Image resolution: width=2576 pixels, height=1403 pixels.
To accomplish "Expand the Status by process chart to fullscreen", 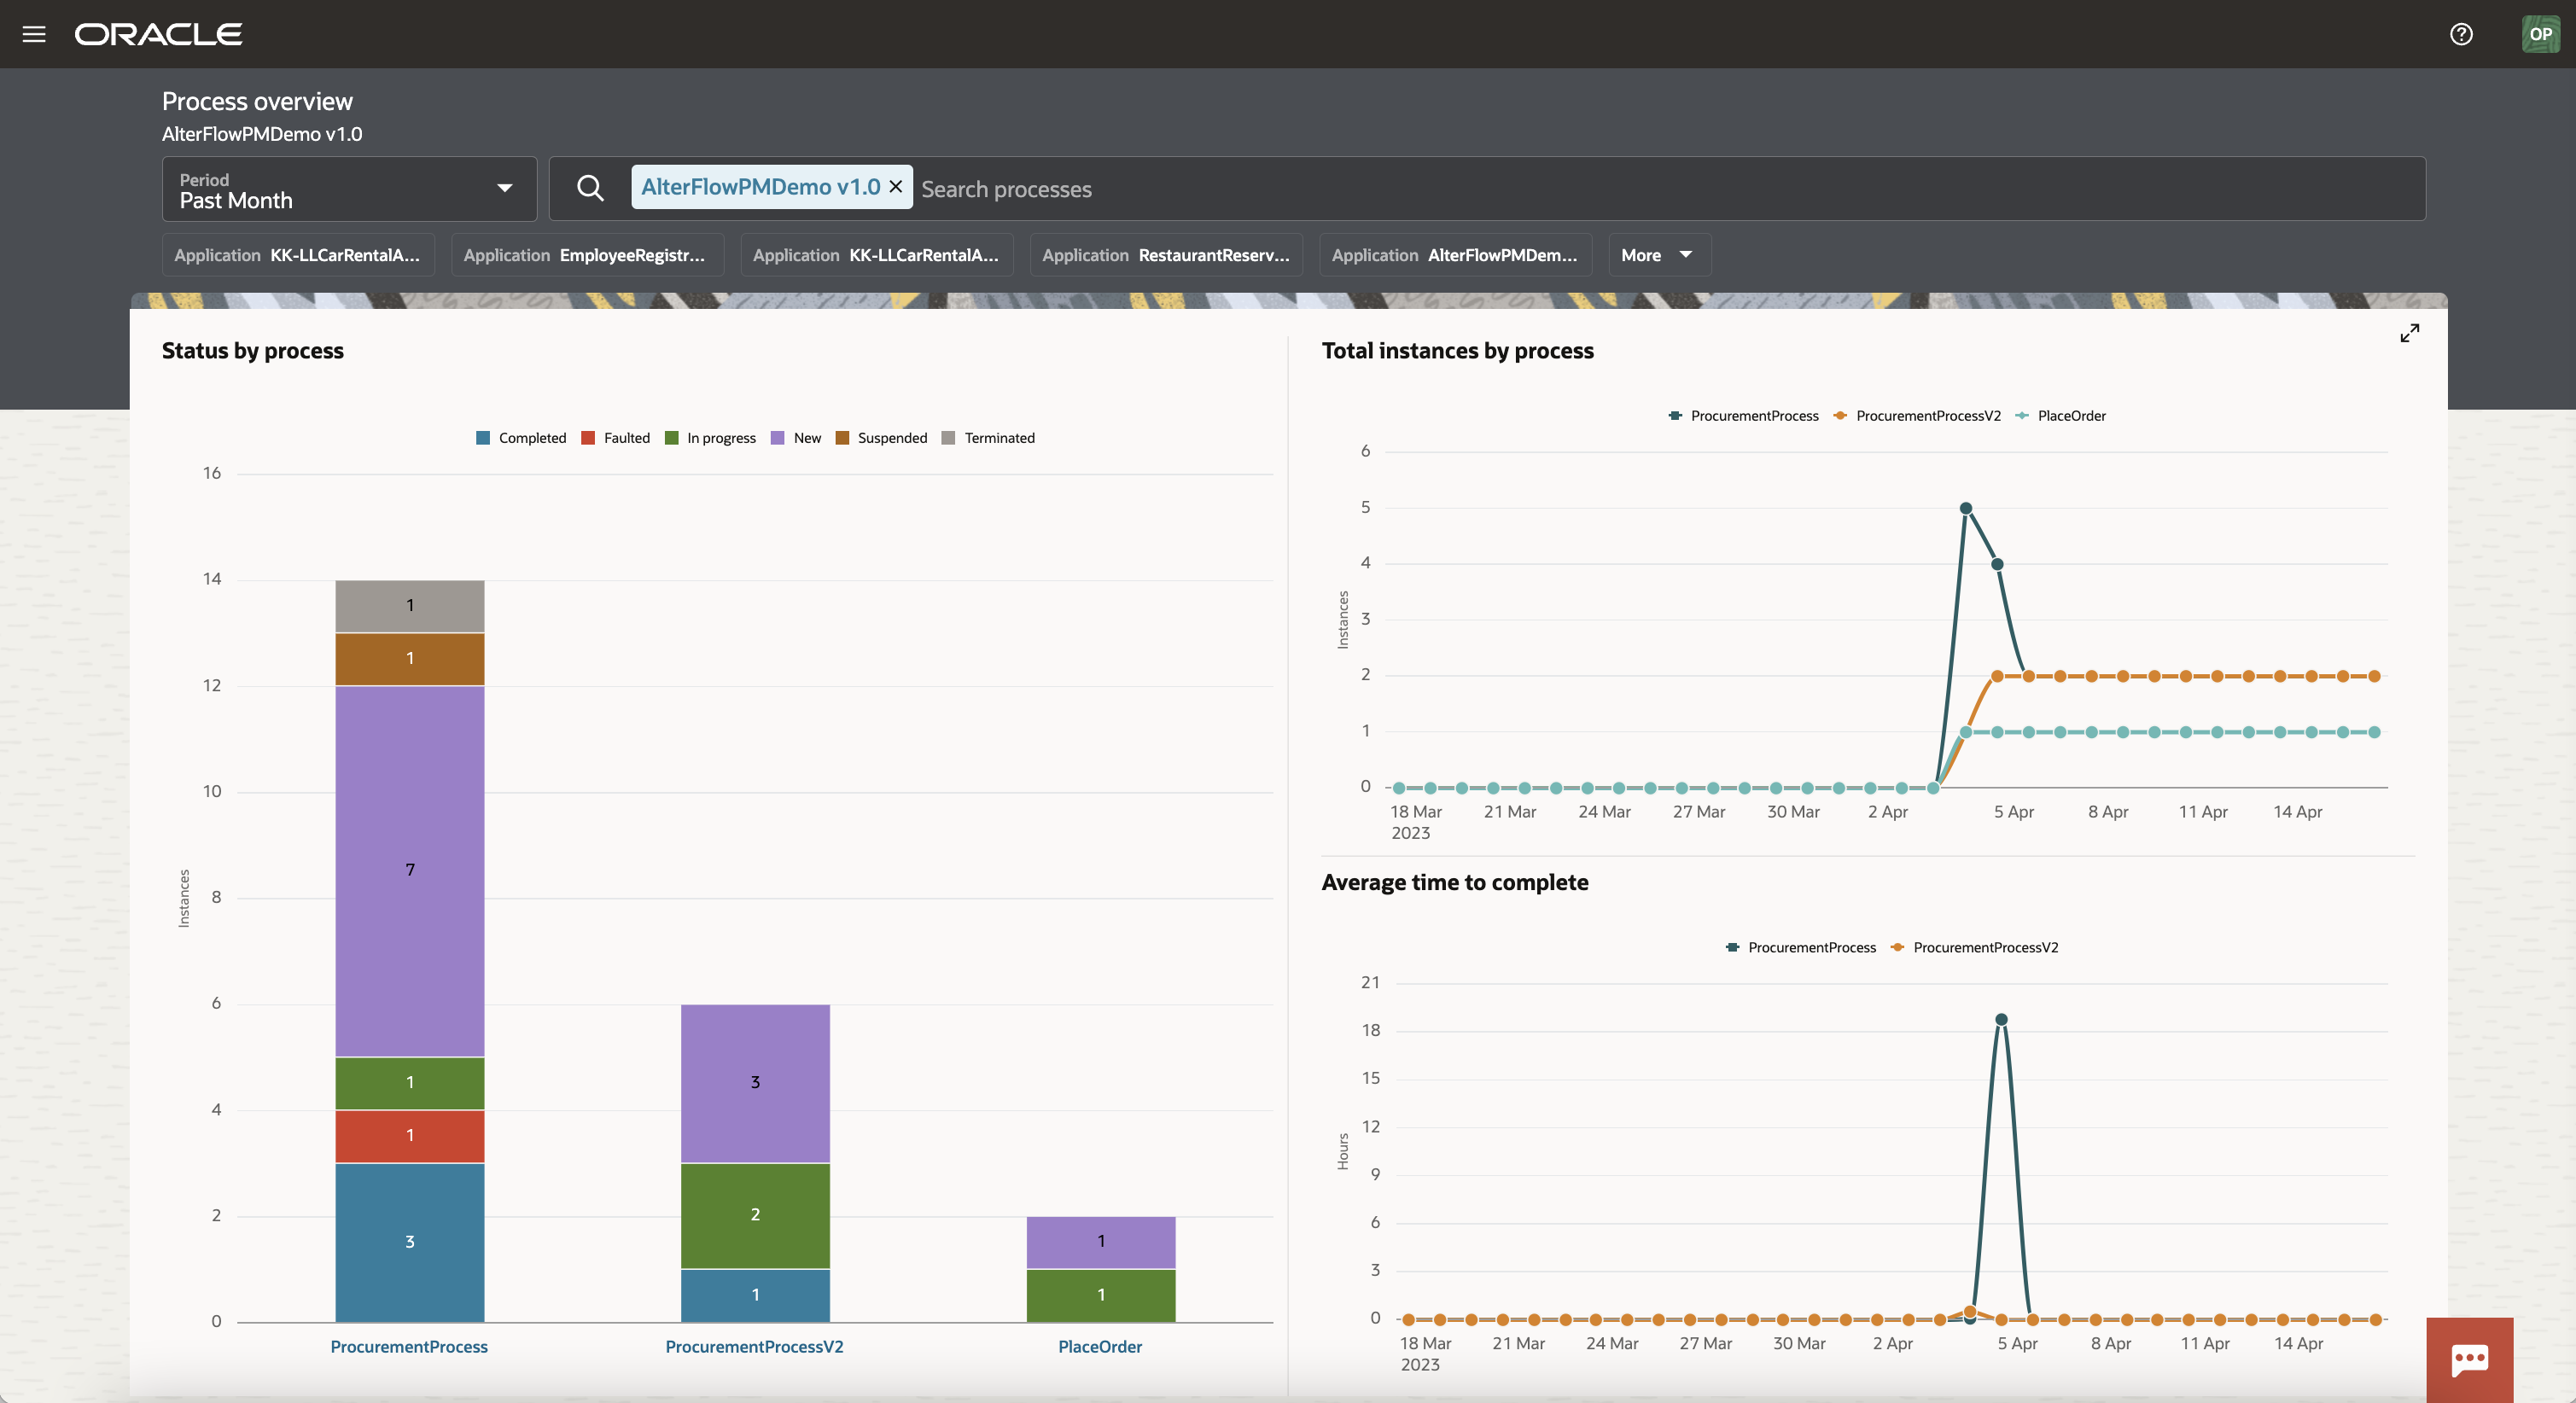I will pyautogui.click(x=2409, y=333).
